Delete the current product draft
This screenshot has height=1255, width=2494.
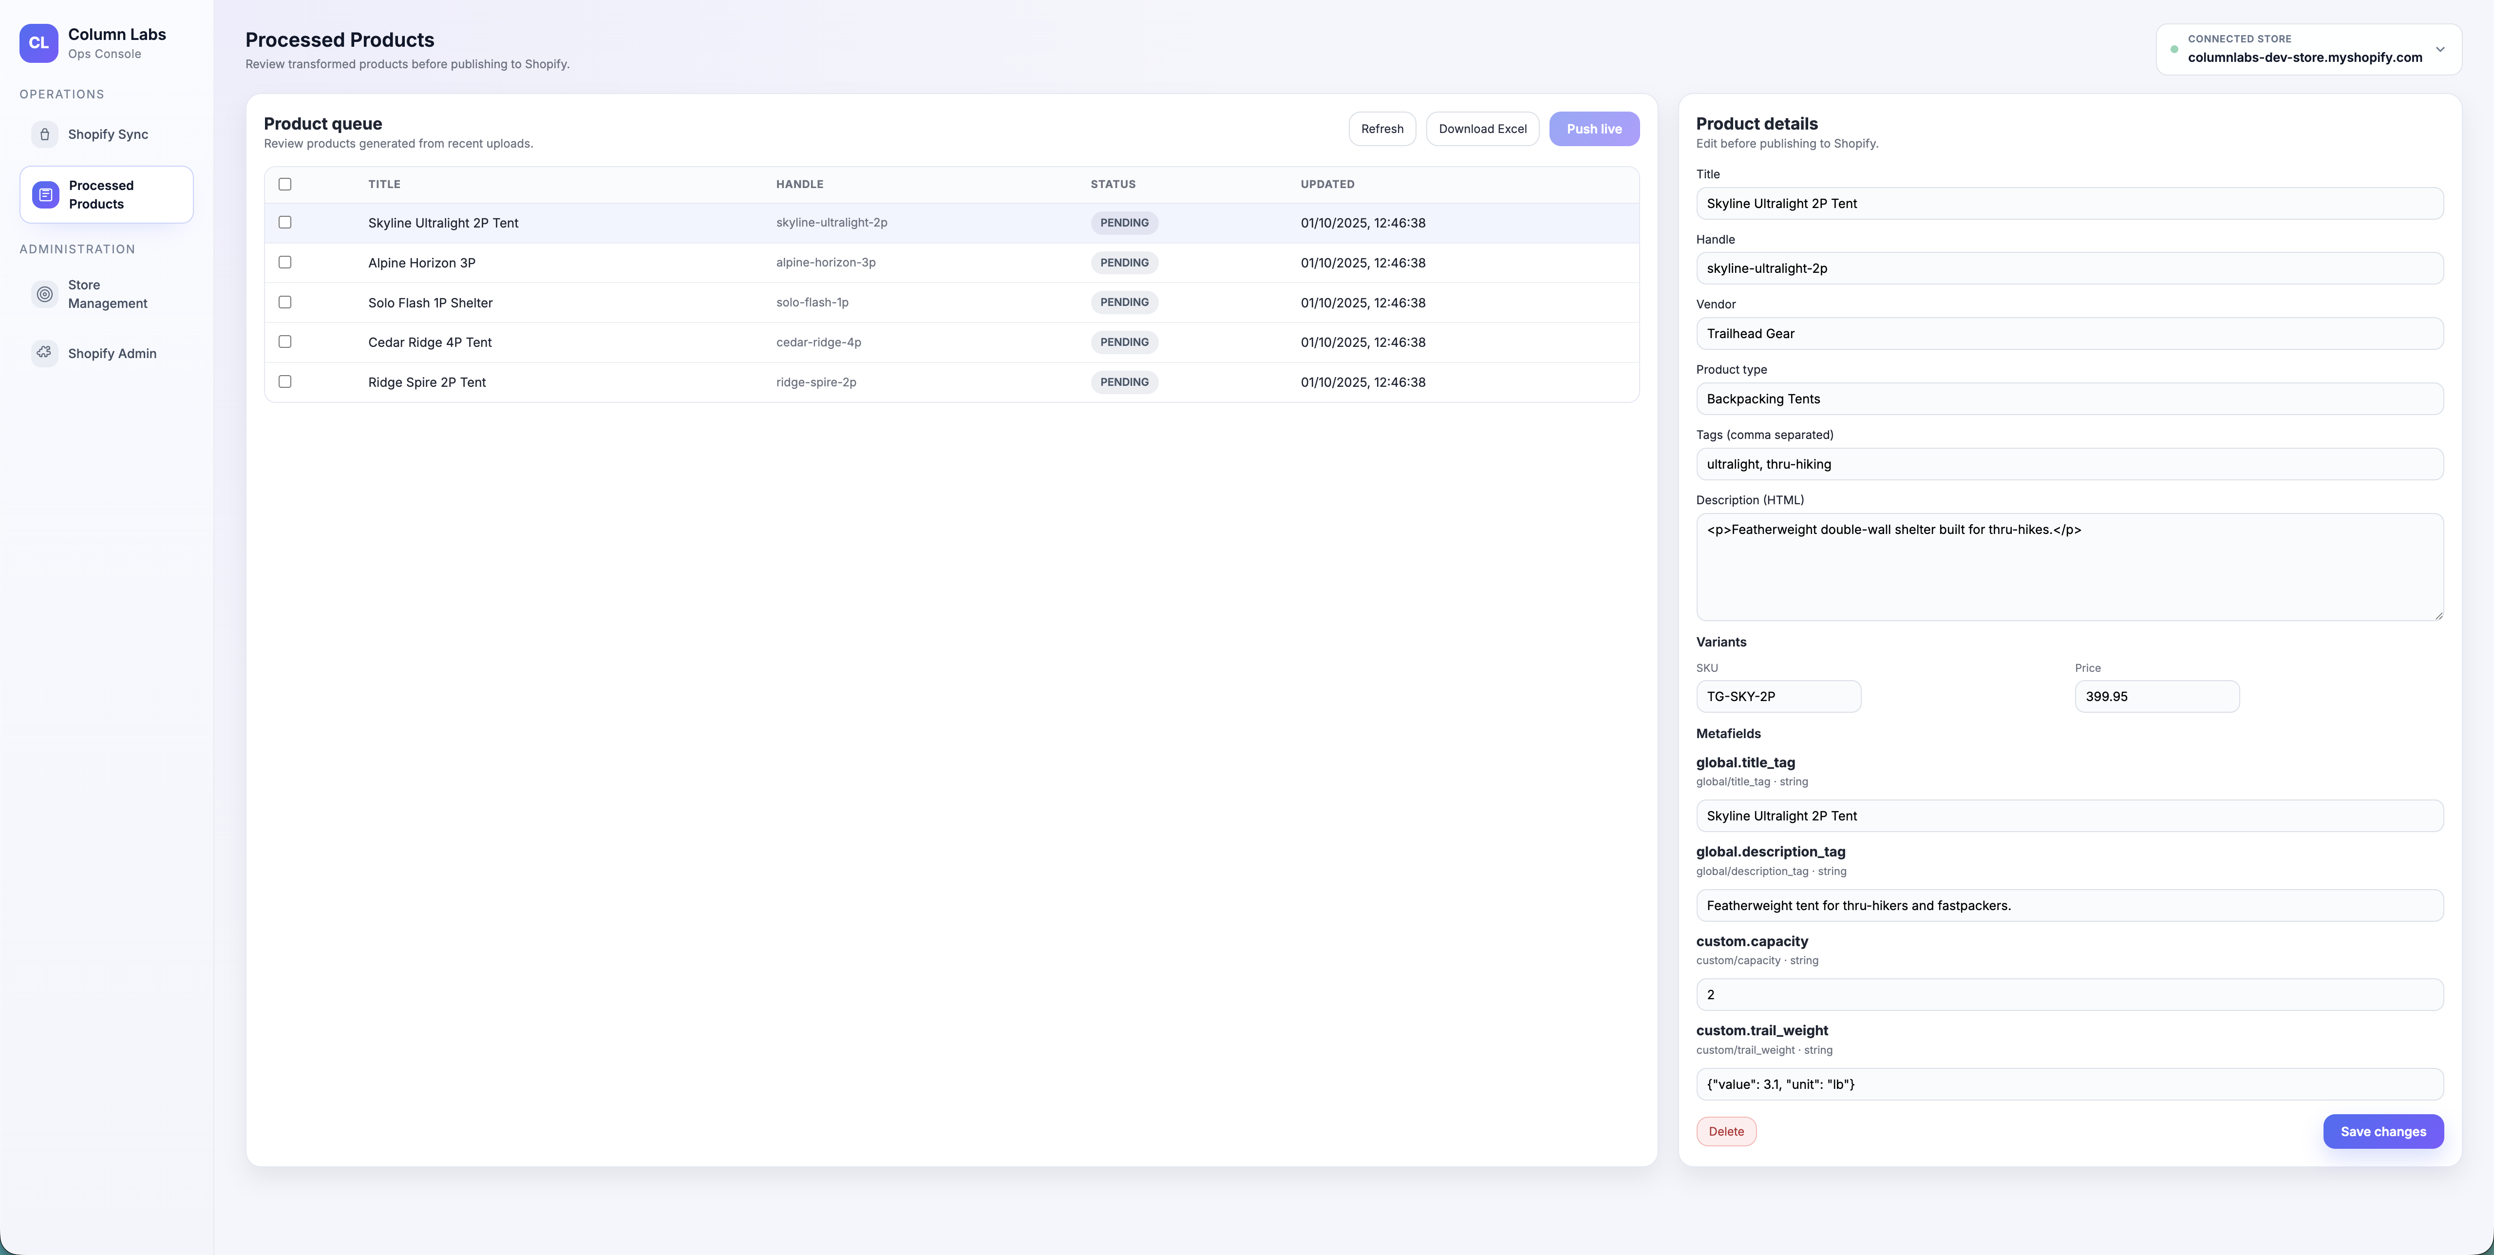pos(1726,1131)
